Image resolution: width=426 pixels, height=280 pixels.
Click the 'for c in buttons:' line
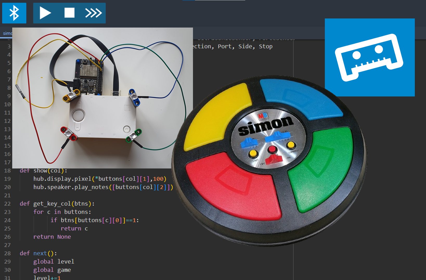(62, 212)
